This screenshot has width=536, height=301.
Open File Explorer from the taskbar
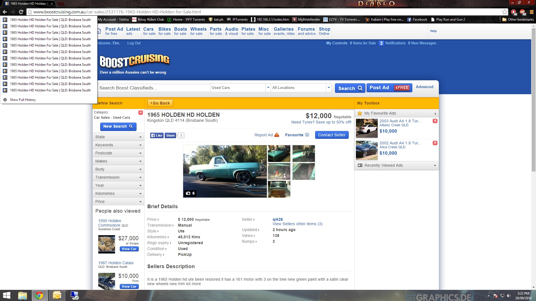22,295
